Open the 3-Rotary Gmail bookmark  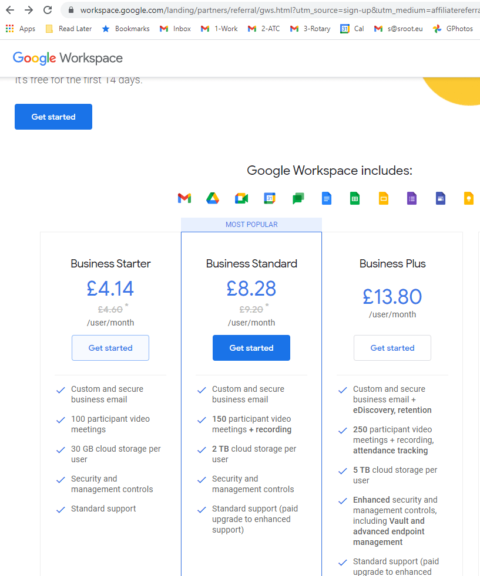click(310, 29)
